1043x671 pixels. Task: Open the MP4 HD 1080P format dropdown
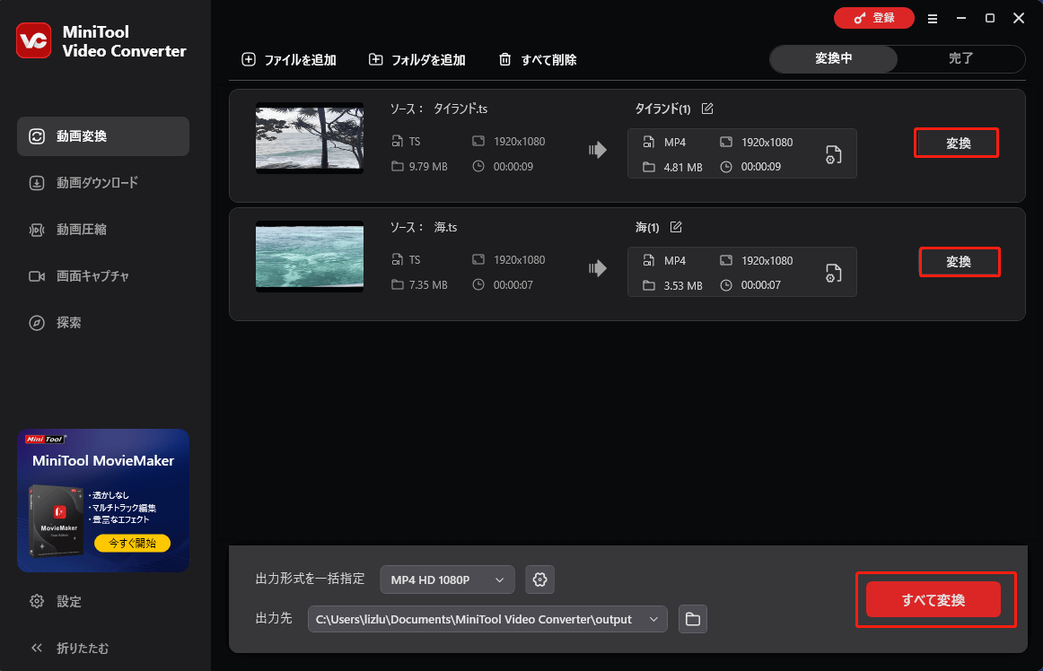tap(448, 579)
